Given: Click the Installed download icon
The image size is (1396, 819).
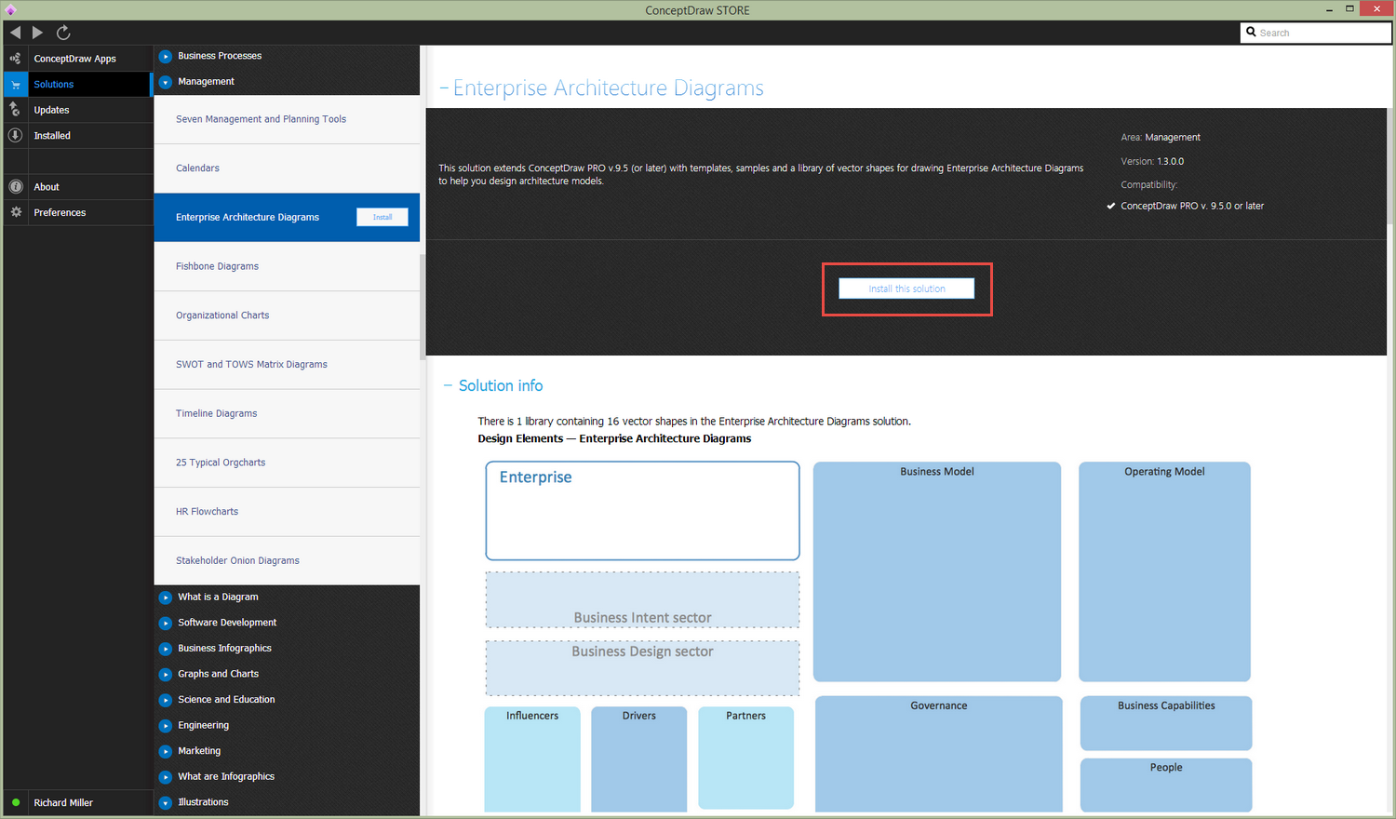Looking at the screenshot, I should tap(15, 135).
